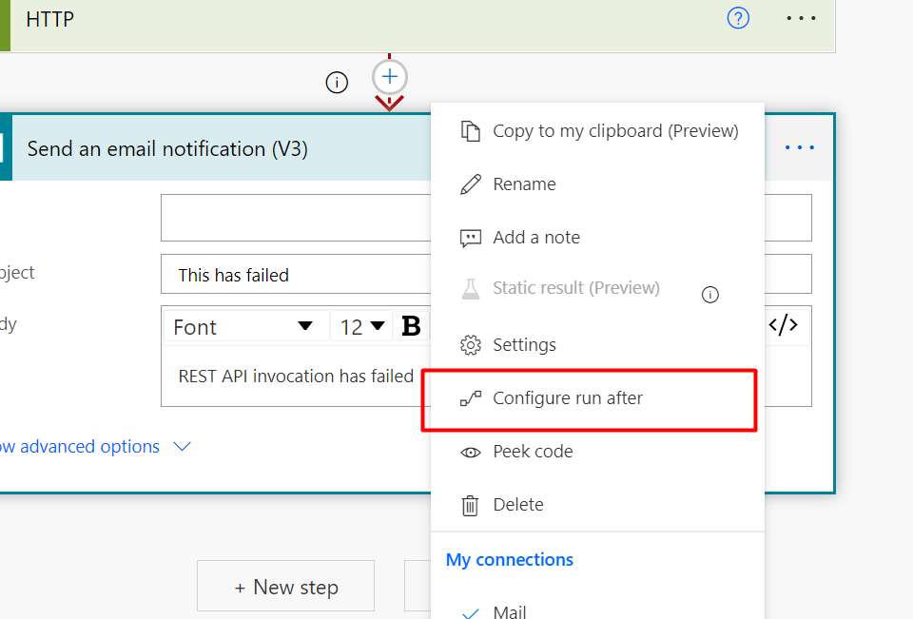This screenshot has width=913, height=619.
Task: Select Configure run after
Action: pyautogui.click(x=568, y=398)
